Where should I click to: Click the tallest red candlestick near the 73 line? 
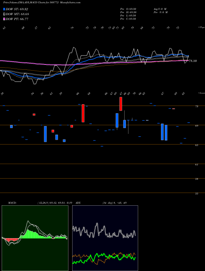pyautogui.click(x=83, y=113)
